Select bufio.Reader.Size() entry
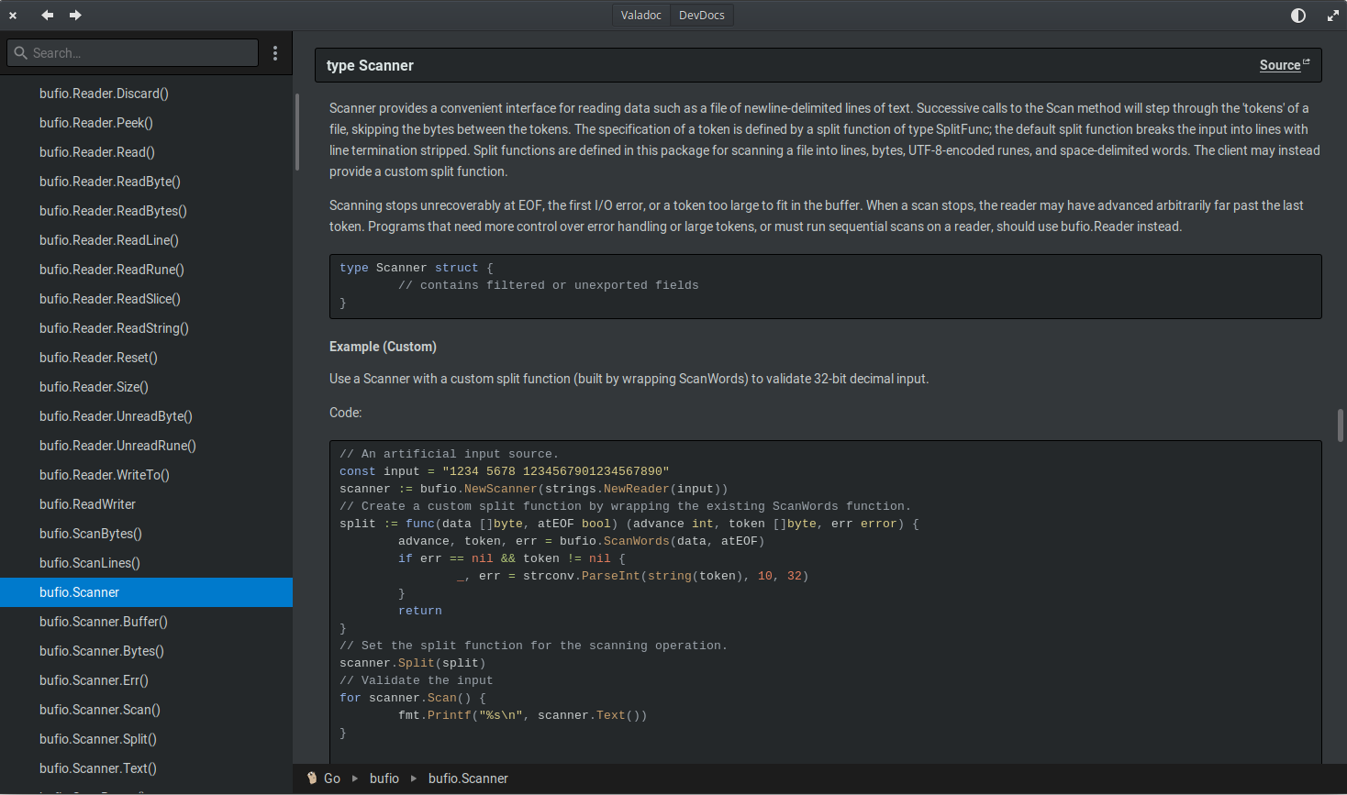This screenshot has width=1347, height=795. click(x=147, y=387)
